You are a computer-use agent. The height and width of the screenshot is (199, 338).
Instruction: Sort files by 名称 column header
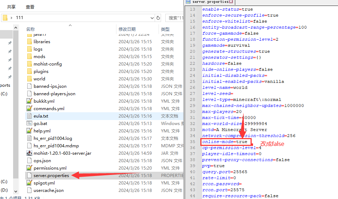point(30,29)
